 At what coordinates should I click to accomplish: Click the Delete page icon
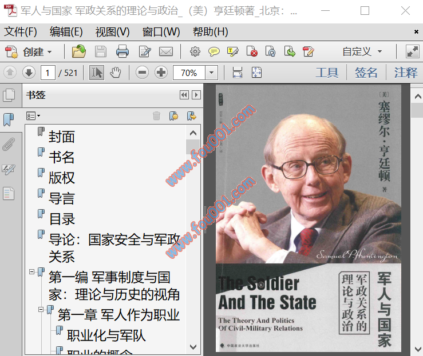coord(252,51)
